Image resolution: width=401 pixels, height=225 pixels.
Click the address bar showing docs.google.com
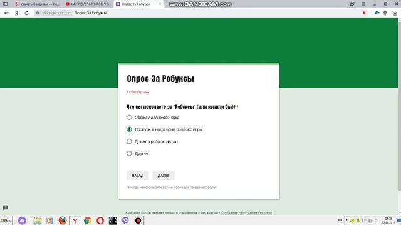pyautogui.click(x=197, y=13)
